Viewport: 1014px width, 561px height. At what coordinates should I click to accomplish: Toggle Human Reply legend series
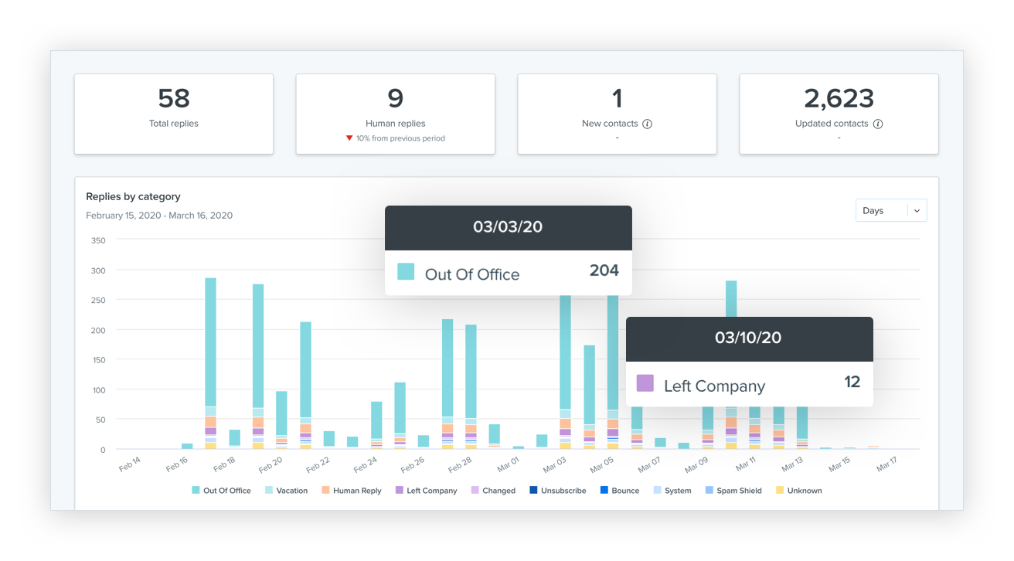coord(351,491)
